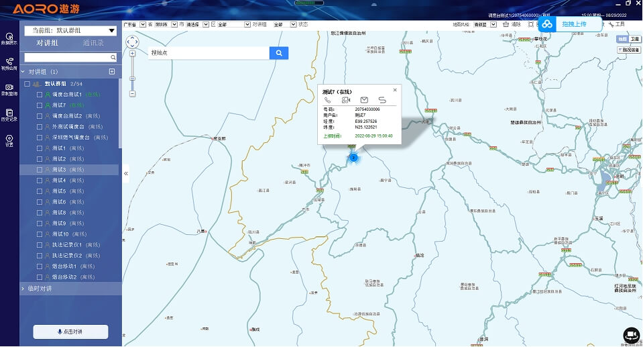Focus the contact search input field
643x347 pixels.
(x=67, y=58)
